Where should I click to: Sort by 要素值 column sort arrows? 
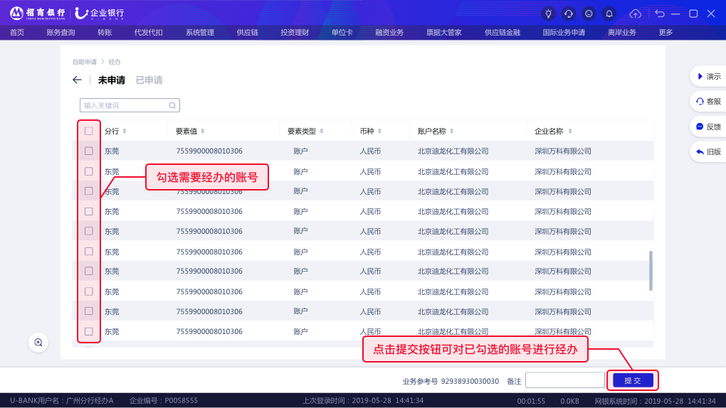pos(203,131)
